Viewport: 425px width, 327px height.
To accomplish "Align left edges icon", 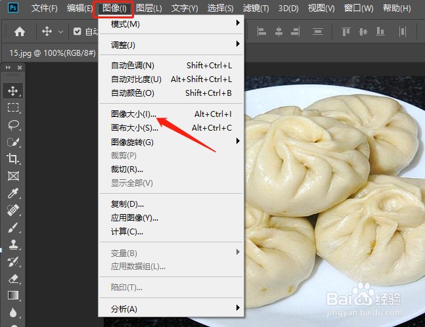I will pyautogui.click(x=261, y=32).
